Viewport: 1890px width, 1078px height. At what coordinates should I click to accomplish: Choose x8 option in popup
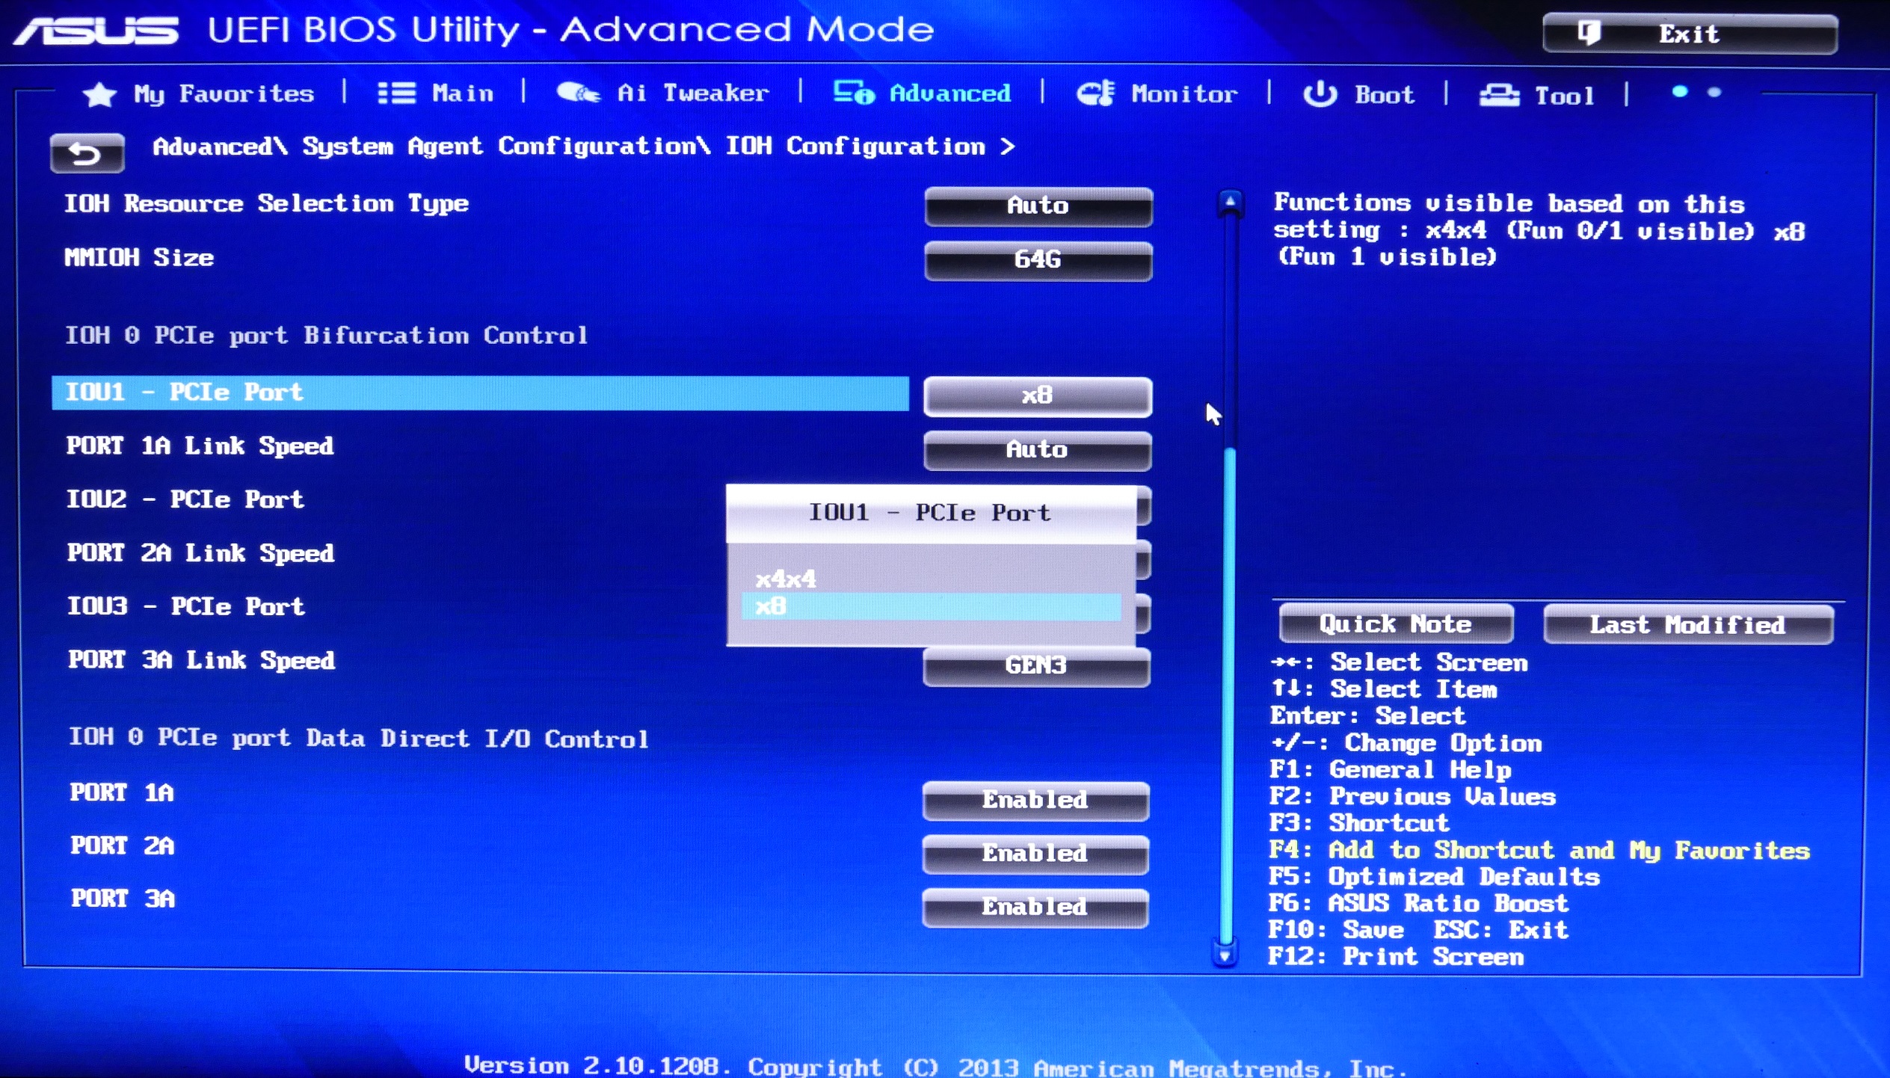[x=932, y=606]
